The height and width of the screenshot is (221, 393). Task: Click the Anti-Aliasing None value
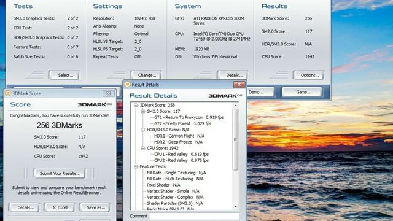pyautogui.click(x=139, y=26)
